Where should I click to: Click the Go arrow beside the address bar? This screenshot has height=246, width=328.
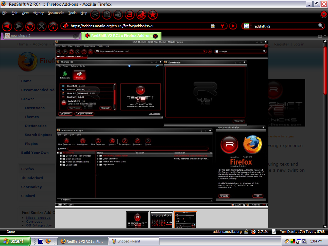233,26
